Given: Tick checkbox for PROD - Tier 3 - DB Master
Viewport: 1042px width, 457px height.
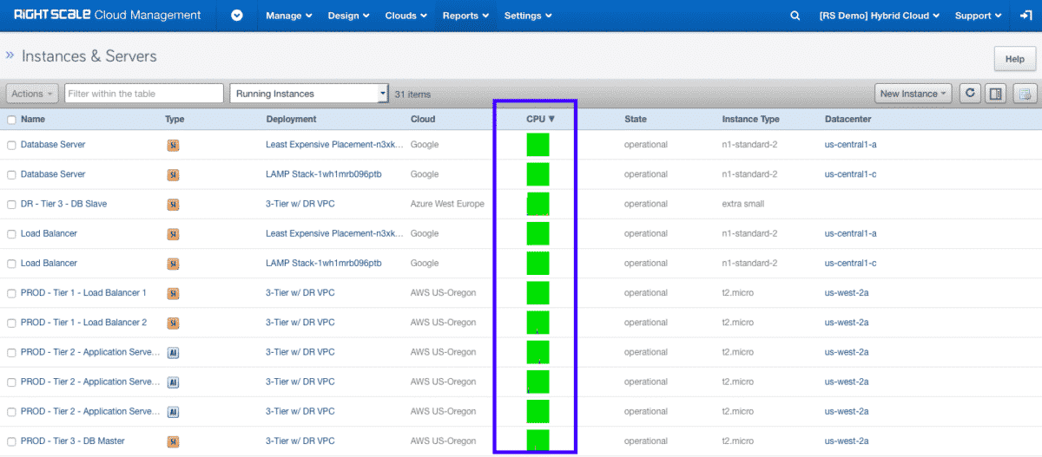Looking at the screenshot, I should click(11, 441).
